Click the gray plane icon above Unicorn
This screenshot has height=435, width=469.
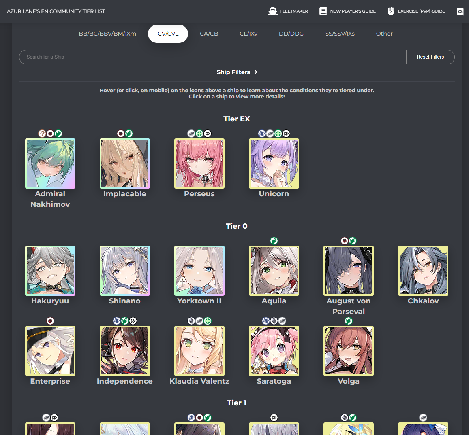270,134
